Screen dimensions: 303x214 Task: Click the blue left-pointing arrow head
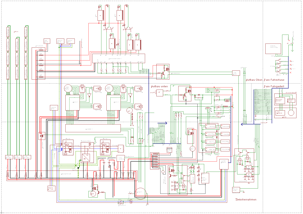(242, 124)
